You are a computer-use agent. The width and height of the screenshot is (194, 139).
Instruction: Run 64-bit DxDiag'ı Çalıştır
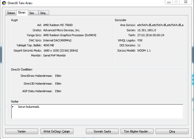tap(57, 131)
